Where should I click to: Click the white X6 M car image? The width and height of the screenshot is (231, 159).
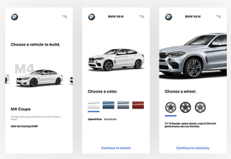click(116, 60)
